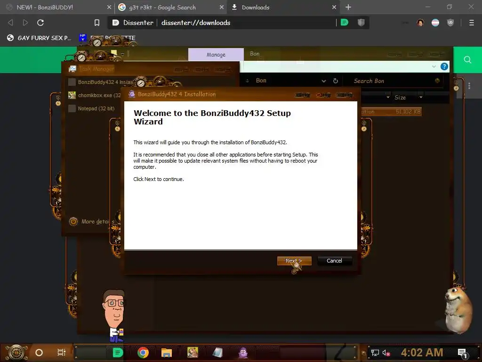Open ChomikBox from the taskbar
Viewport: 482px width, 362px height.
[x=193, y=353]
